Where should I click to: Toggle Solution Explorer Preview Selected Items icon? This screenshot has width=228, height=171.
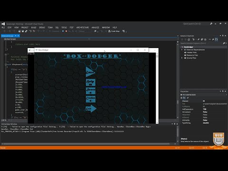click(217, 39)
